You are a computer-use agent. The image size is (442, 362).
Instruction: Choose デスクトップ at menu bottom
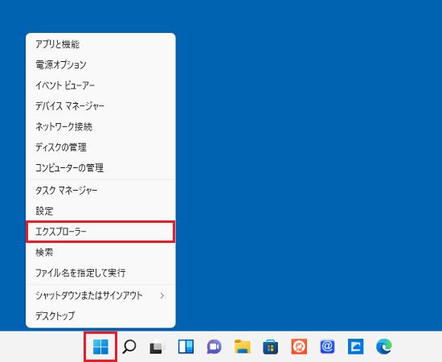(100, 315)
